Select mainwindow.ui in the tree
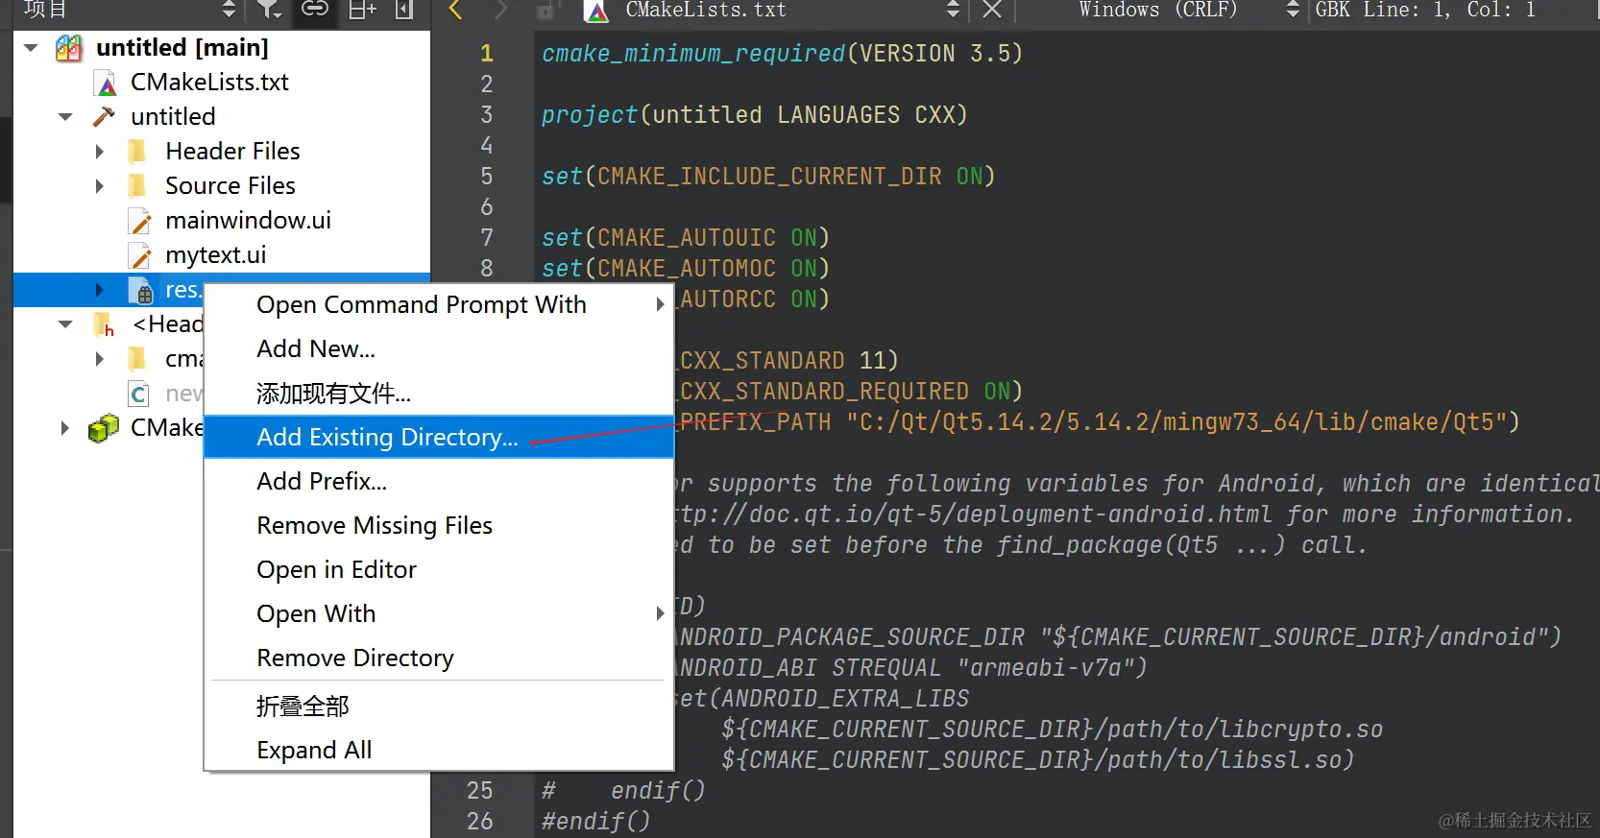The width and height of the screenshot is (1600, 838). (x=248, y=220)
